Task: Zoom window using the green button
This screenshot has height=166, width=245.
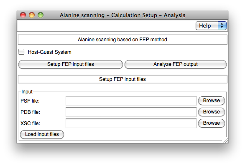Action: (41, 15)
